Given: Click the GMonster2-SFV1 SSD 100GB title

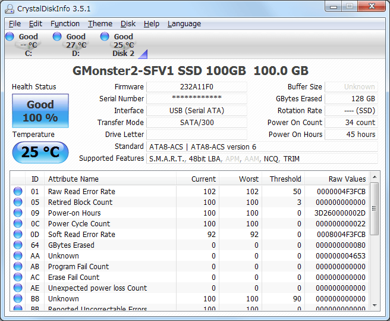Looking at the screenshot, I should click(190, 71).
